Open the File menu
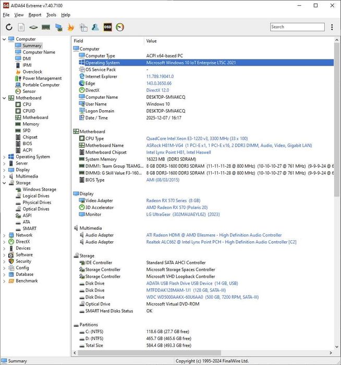The width and height of the screenshot is (341, 365). coord(6,15)
